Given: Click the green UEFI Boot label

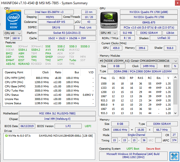Looking at the screenshot, I should pyautogui.click(x=133, y=149).
